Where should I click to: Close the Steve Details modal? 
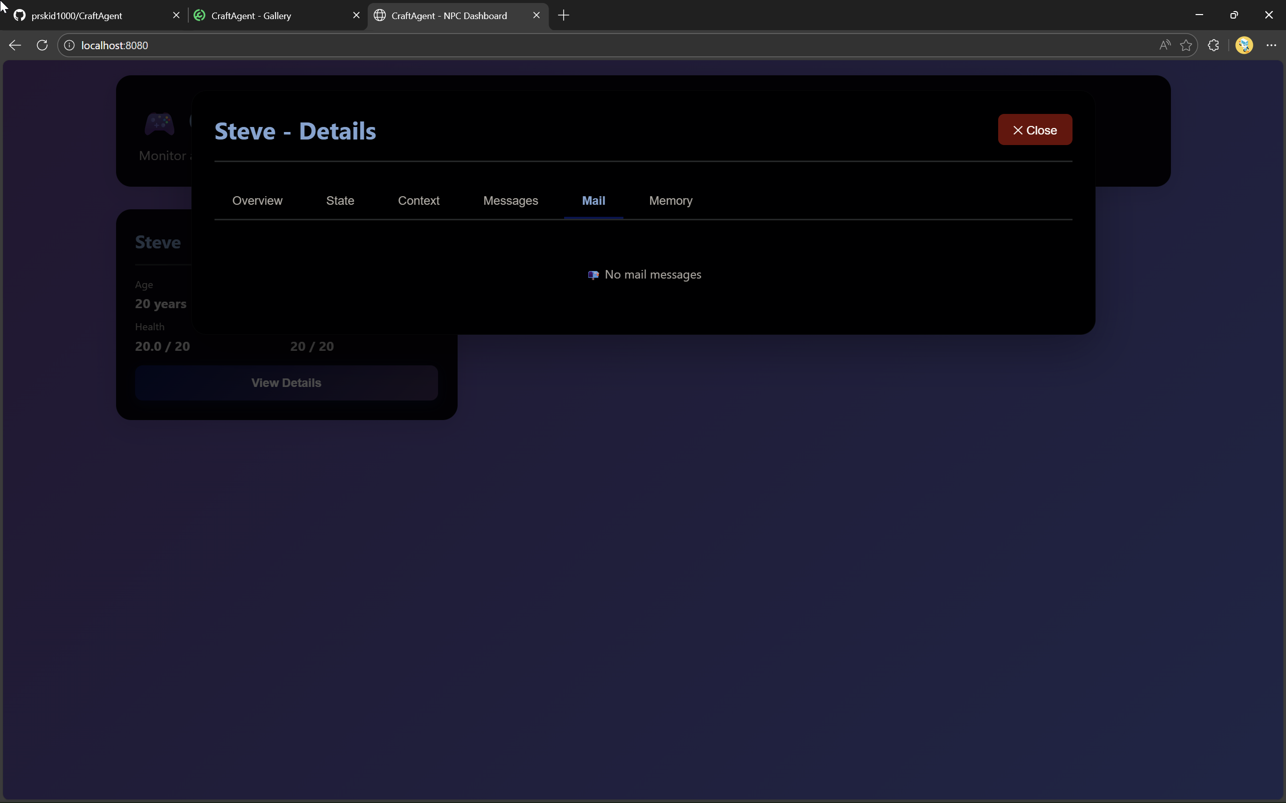(1035, 129)
